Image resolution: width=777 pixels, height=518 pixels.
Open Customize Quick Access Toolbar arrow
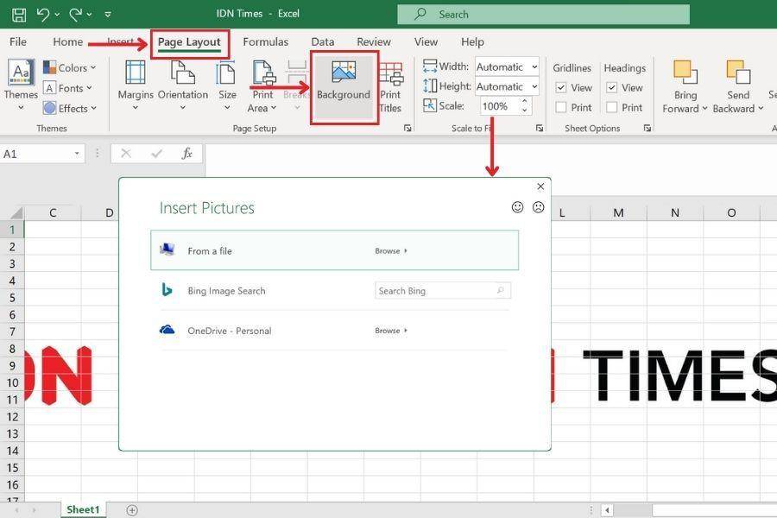point(108,15)
